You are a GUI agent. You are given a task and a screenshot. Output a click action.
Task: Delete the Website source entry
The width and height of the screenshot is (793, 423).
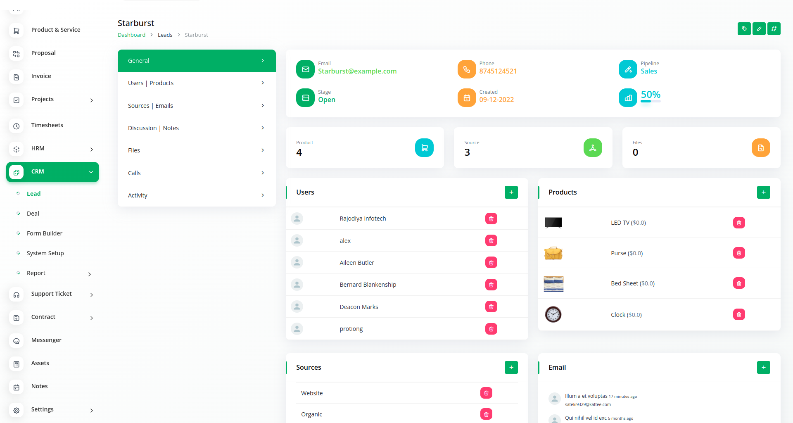click(486, 393)
